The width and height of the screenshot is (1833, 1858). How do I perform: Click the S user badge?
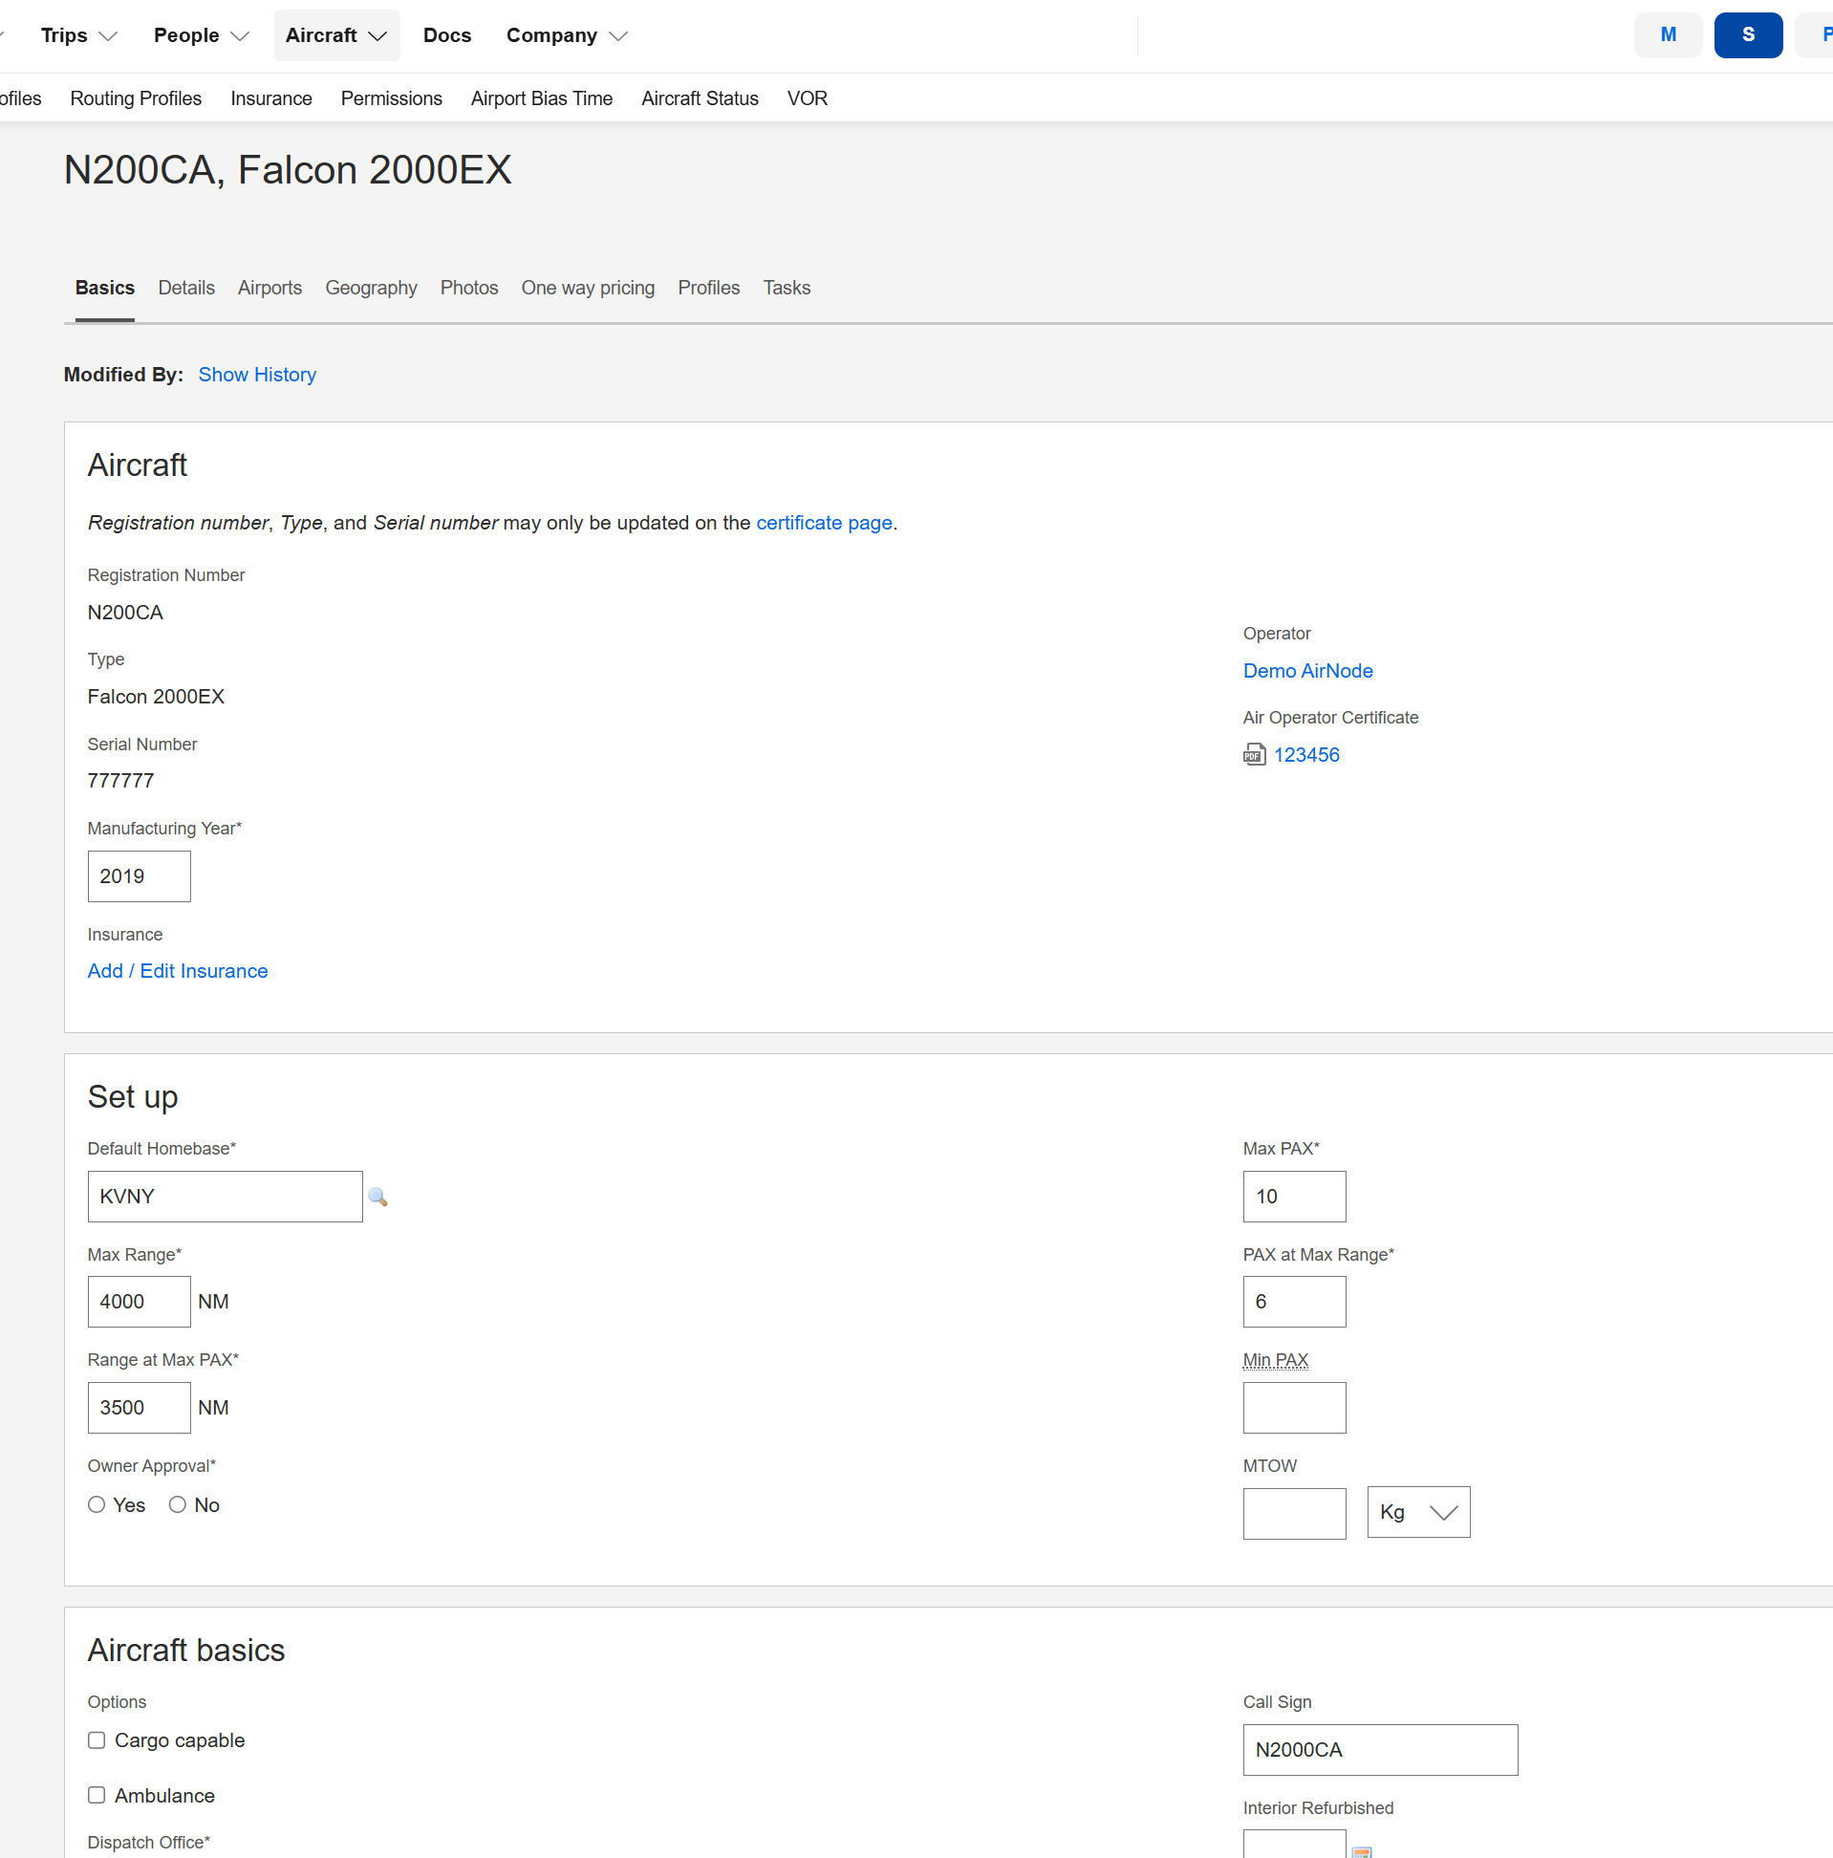pos(1747,35)
